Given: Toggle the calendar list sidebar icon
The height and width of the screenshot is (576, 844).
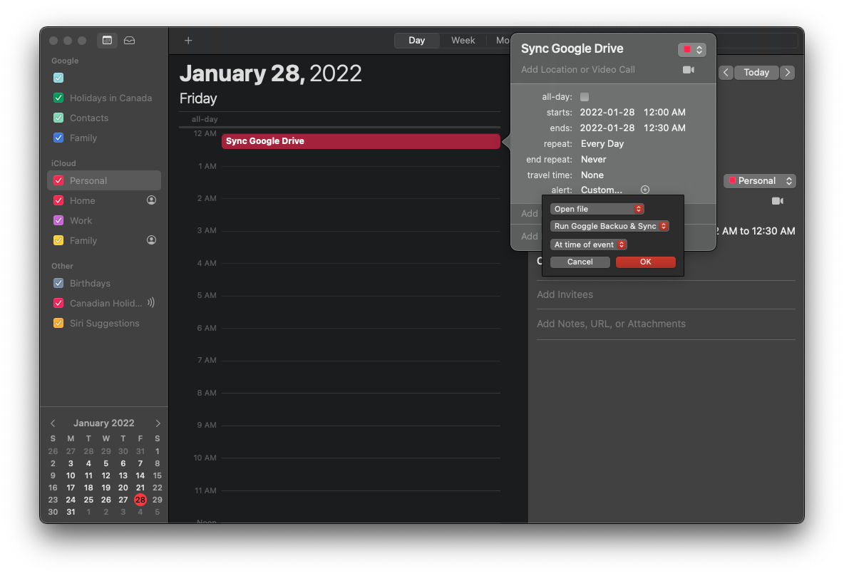Looking at the screenshot, I should pyautogui.click(x=107, y=41).
